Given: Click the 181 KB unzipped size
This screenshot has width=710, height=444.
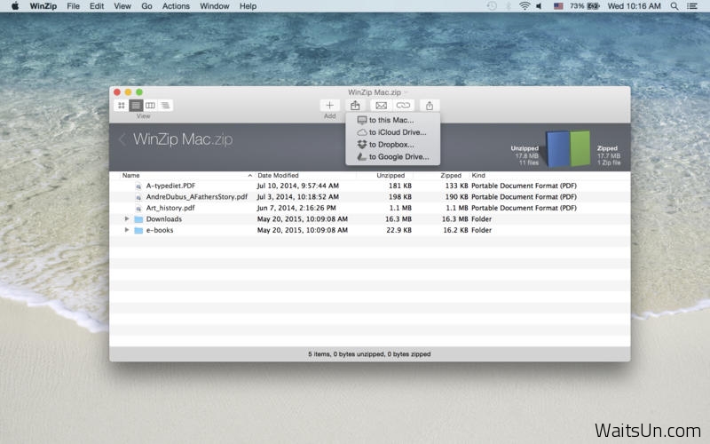Looking at the screenshot, I should 400,186.
